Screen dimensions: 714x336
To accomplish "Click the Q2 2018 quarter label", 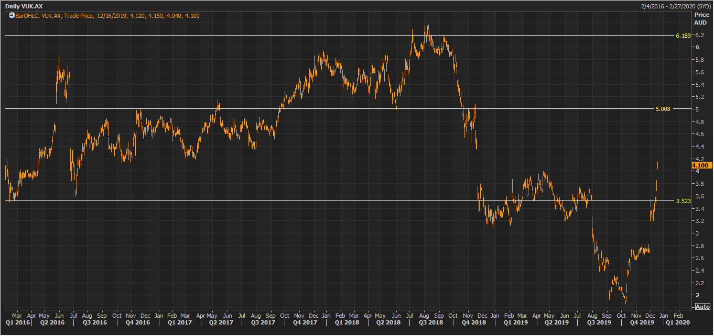I will pos(389,323).
